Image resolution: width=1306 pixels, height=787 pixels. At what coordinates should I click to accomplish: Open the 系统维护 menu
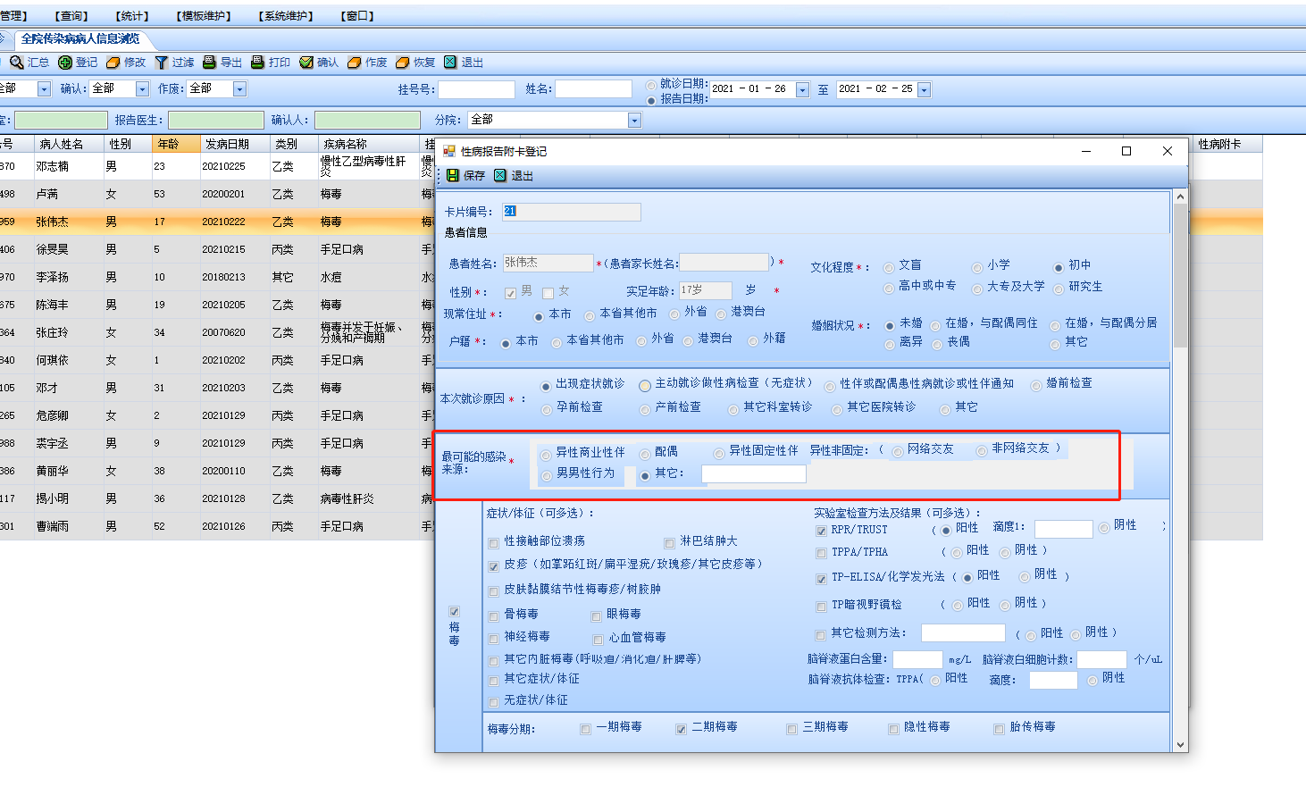pos(286,16)
